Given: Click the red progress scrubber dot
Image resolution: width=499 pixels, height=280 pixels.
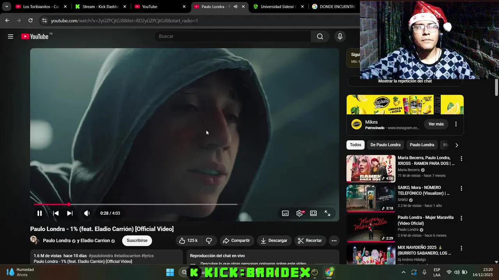Looking at the screenshot, I should coord(69,204).
